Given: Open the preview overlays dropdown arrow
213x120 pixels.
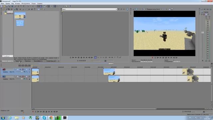Looking at the screenshot, I should (x=166, y=9).
